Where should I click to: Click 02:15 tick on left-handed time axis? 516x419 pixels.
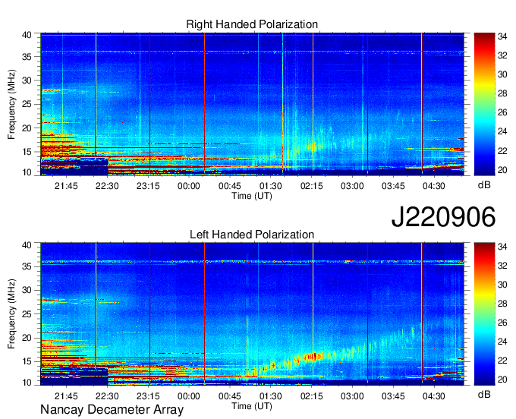point(311,396)
